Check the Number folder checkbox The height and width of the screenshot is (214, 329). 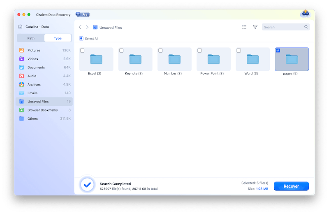[160, 50]
